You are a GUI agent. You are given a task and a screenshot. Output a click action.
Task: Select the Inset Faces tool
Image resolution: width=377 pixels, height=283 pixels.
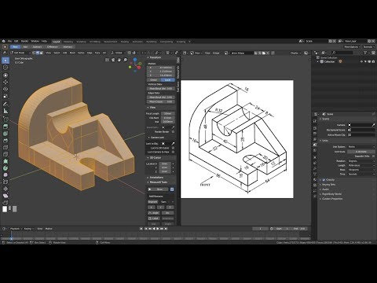coord(5,134)
